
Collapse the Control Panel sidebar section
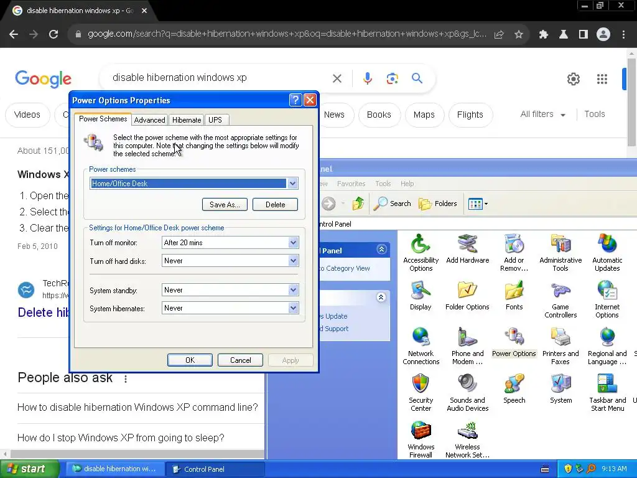[381, 250]
